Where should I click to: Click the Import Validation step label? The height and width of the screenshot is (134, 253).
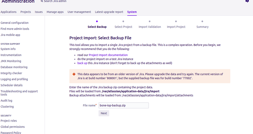coord(150,27)
